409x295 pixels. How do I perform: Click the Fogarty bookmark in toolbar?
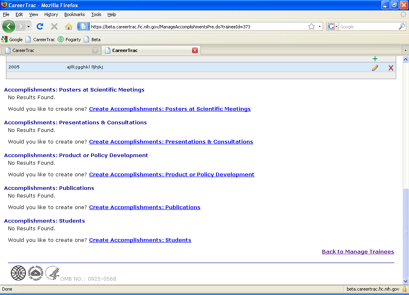tap(69, 40)
